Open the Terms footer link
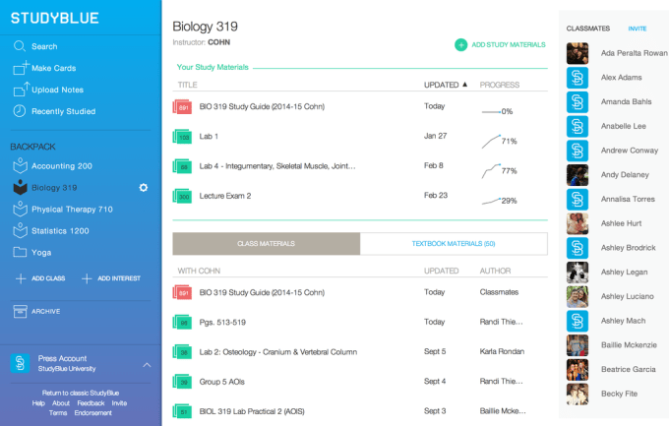The image size is (669, 426). click(x=58, y=413)
